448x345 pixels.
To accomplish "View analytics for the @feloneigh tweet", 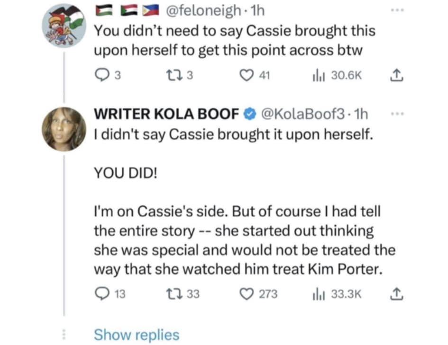I will [317, 74].
